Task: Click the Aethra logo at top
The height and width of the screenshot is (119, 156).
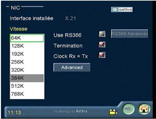Action: point(122,9)
